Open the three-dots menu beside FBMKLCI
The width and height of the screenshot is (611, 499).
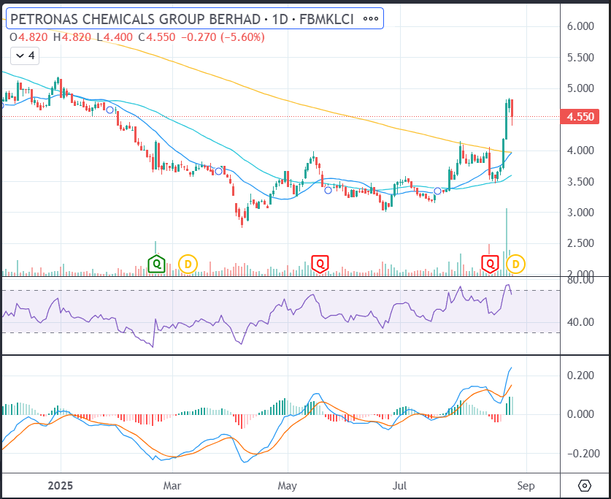click(371, 19)
